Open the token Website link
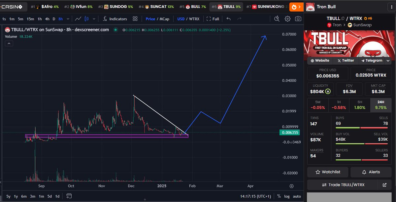The image size is (396, 202). point(320,61)
